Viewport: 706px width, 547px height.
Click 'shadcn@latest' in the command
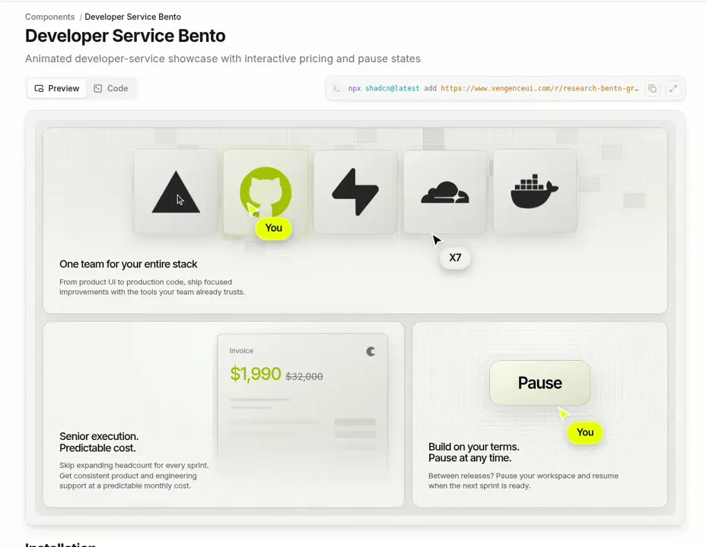tap(392, 89)
